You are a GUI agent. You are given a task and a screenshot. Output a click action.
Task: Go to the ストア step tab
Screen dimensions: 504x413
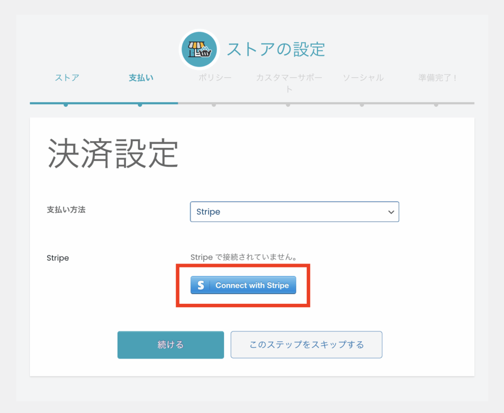point(67,78)
